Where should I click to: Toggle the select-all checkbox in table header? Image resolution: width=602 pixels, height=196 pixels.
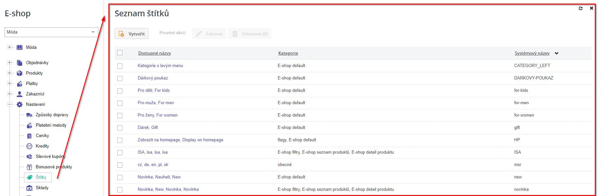point(120,53)
